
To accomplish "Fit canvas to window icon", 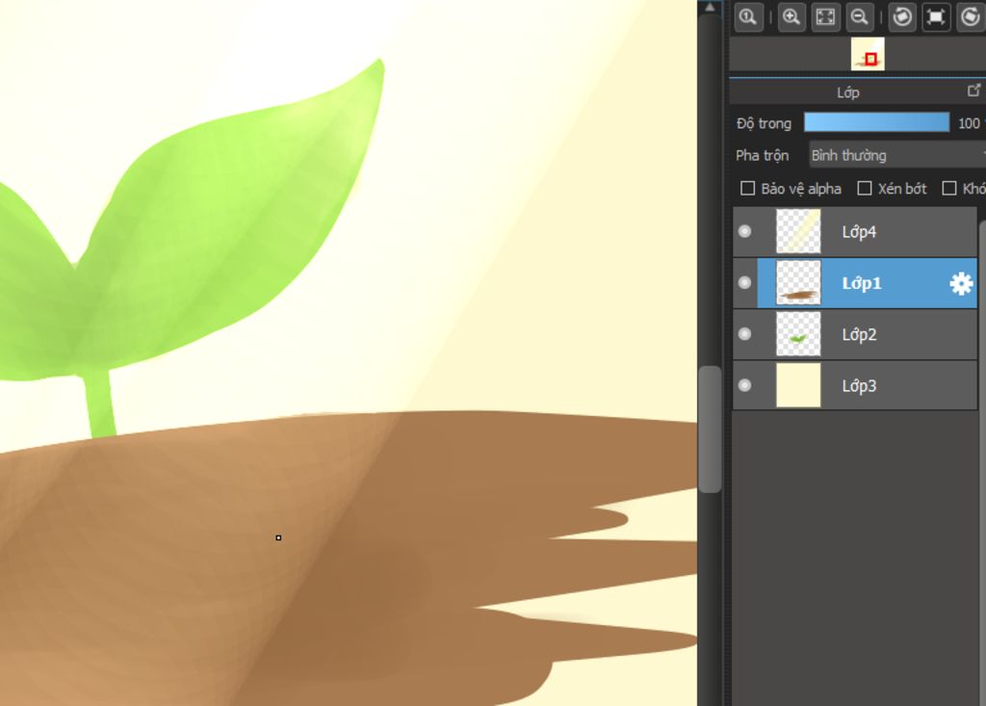I will pos(825,17).
